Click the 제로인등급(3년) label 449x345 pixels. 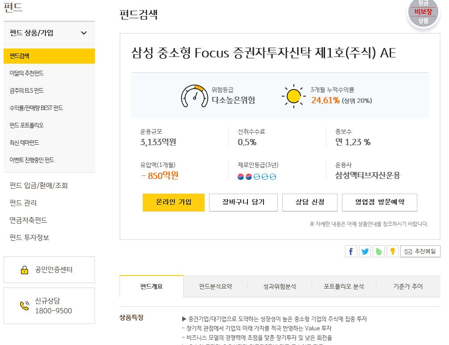pos(258,165)
